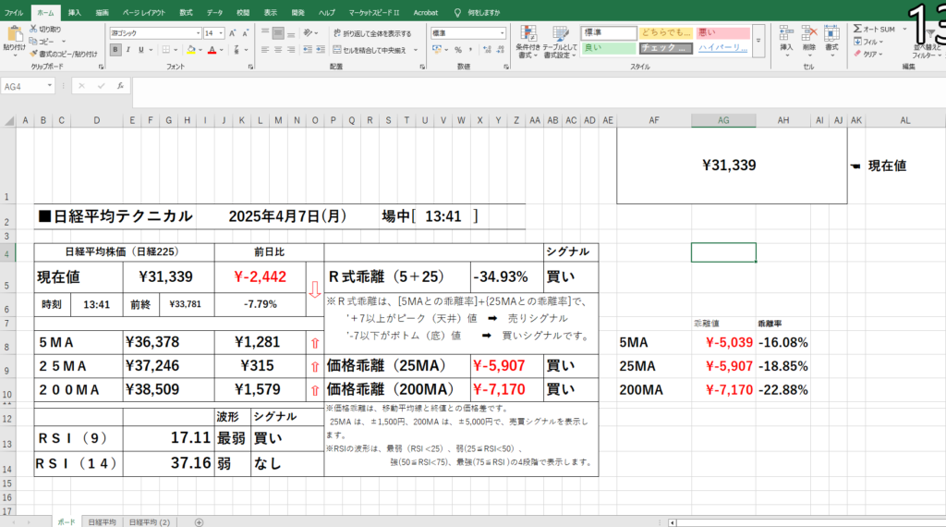
Task: Open the Merge and Center dropdown arrow
Action: pyautogui.click(x=416, y=50)
